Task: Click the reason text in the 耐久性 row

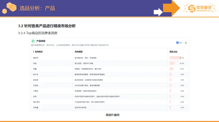Action: [90, 74]
